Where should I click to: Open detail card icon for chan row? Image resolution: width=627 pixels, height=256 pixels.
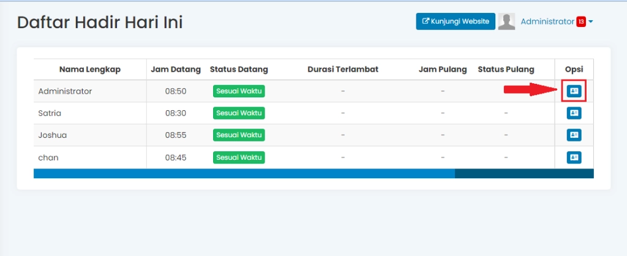click(x=574, y=157)
